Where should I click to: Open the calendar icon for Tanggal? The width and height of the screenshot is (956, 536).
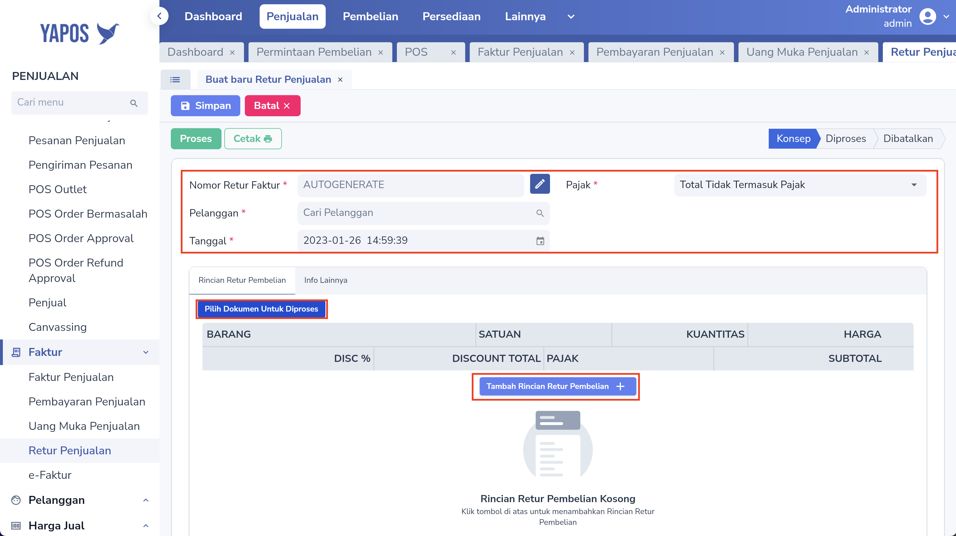click(x=540, y=241)
